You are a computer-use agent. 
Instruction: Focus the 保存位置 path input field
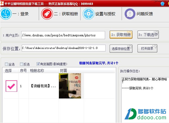64,48
